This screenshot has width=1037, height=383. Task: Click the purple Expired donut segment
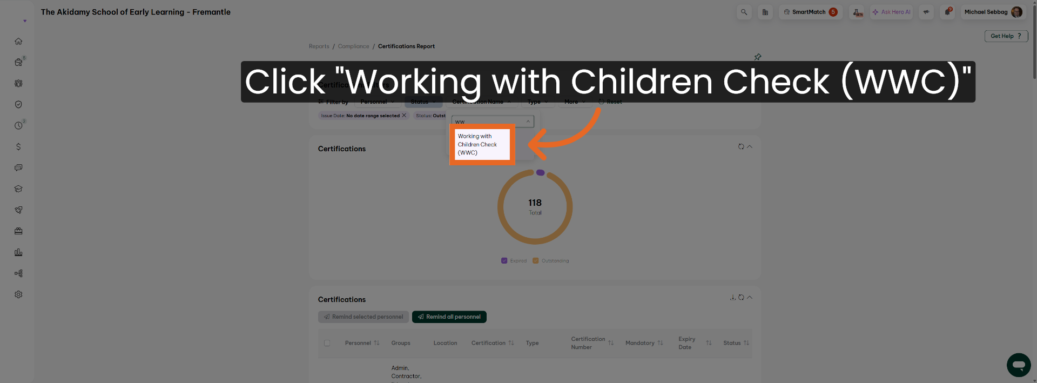coord(540,173)
